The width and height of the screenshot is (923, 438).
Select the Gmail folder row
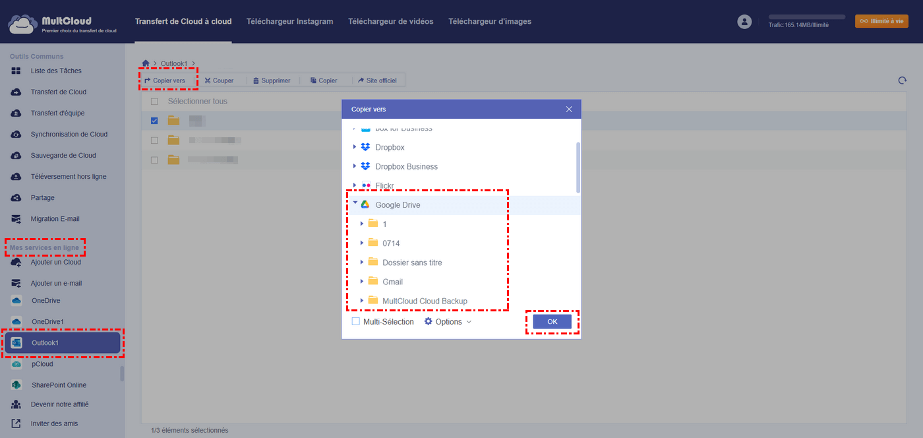(461, 282)
